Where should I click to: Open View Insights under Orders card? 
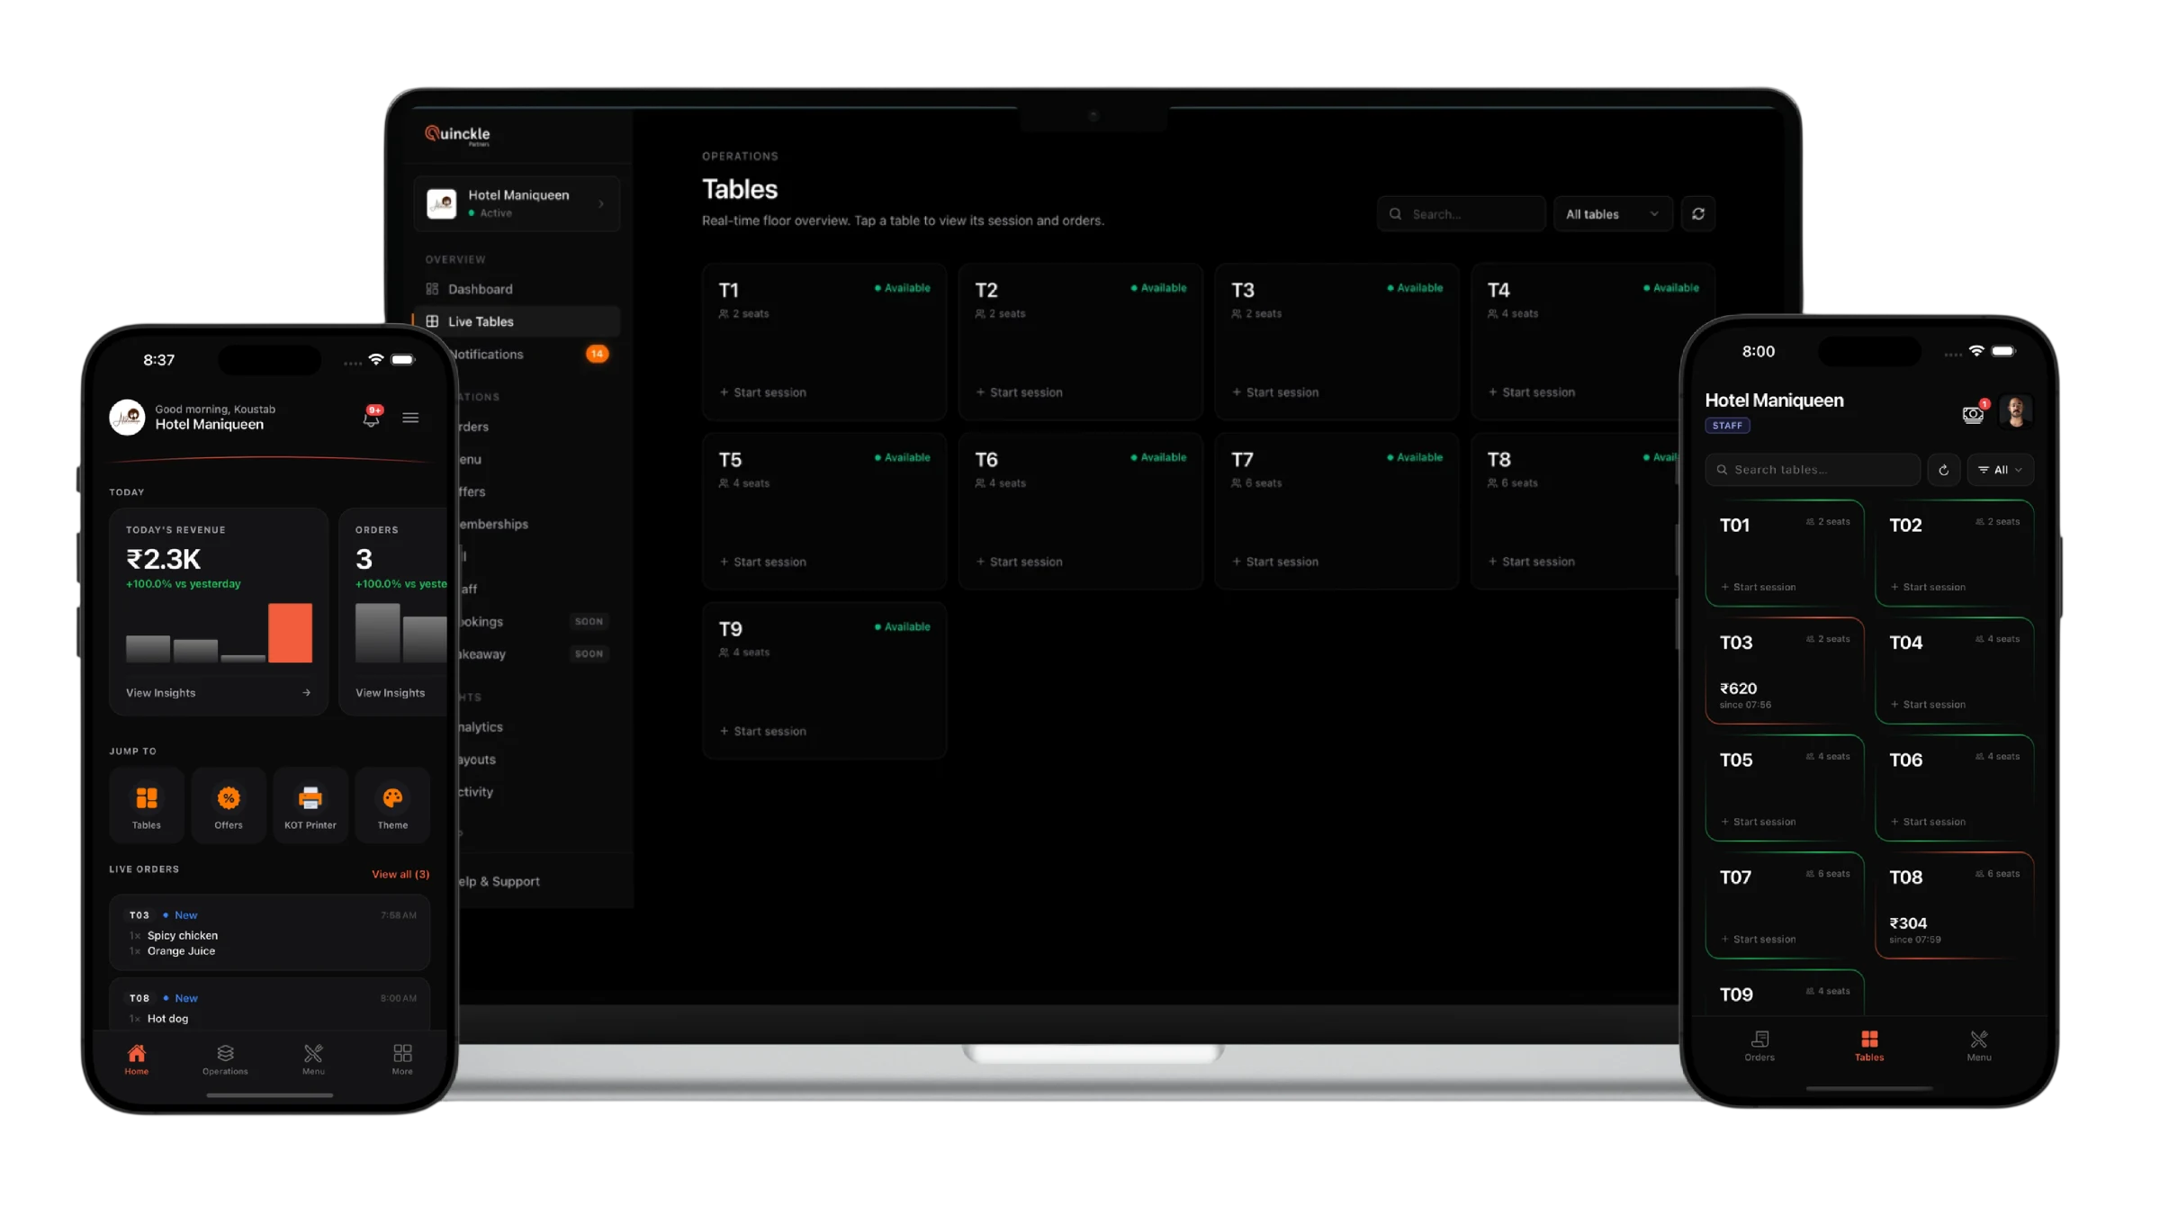pyautogui.click(x=390, y=693)
